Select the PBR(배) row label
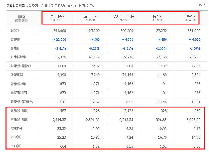Screen dimensions: 209x152 coord(16,146)
